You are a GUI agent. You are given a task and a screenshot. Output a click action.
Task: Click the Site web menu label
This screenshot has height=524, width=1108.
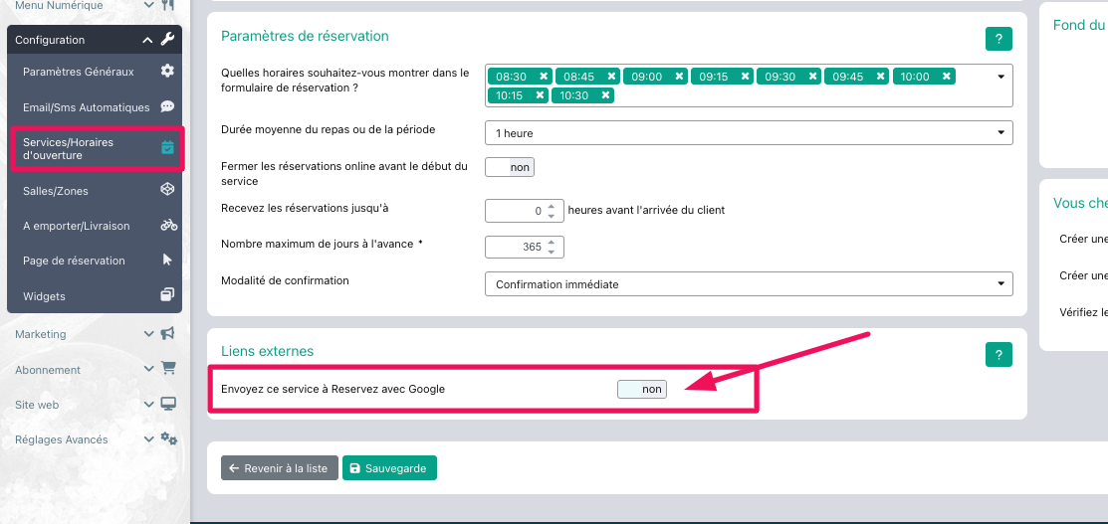point(37,405)
